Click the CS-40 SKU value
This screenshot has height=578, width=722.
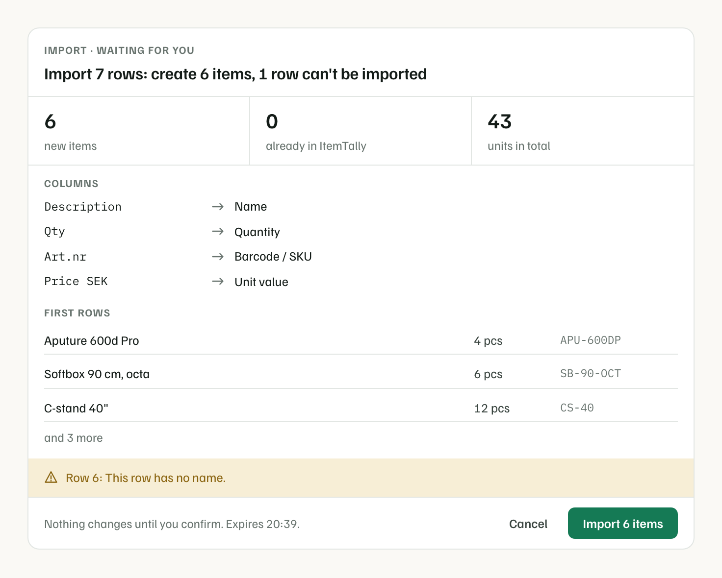pyautogui.click(x=577, y=408)
